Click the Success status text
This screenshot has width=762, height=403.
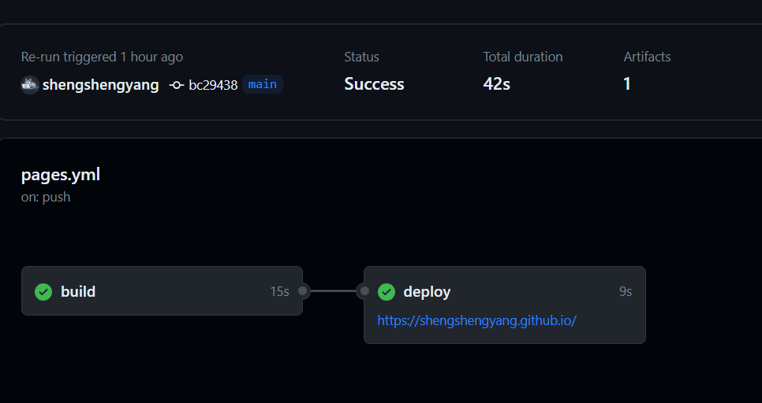[374, 84]
